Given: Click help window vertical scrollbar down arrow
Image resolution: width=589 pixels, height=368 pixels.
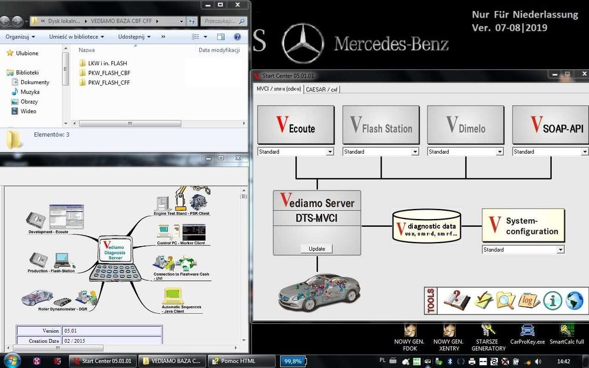Looking at the screenshot, I should [244, 340].
